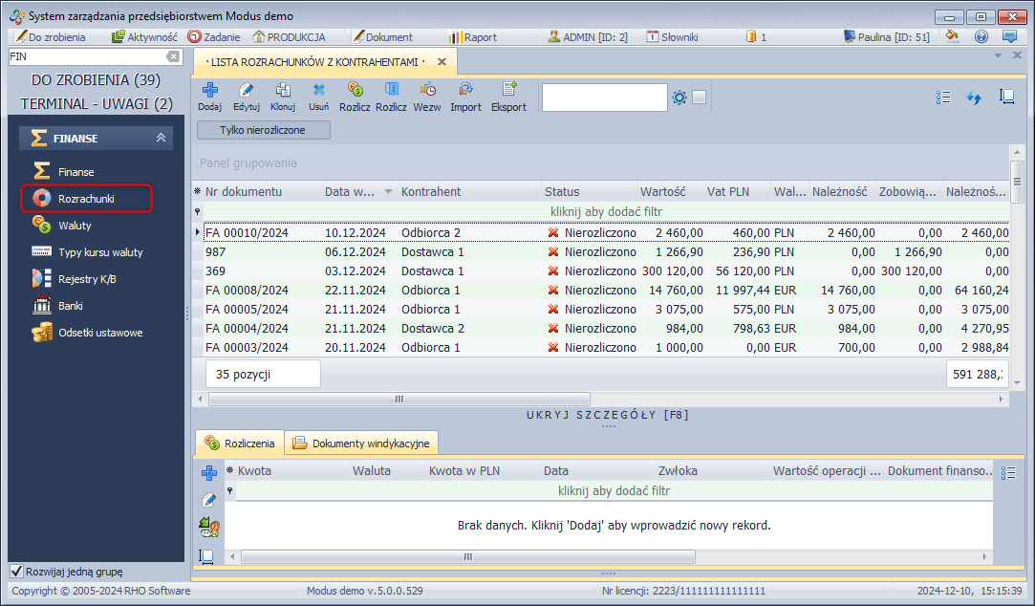Tick the checkbox beside the search gear
Viewport: 1035px width, 606px height.
click(700, 97)
